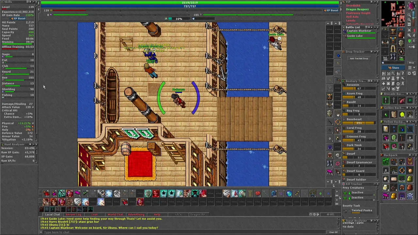The image size is (418, 235).
Task: Toggle stand-while-fighting red figure mode
Action: pyautogui.click(x=414, y=30)
